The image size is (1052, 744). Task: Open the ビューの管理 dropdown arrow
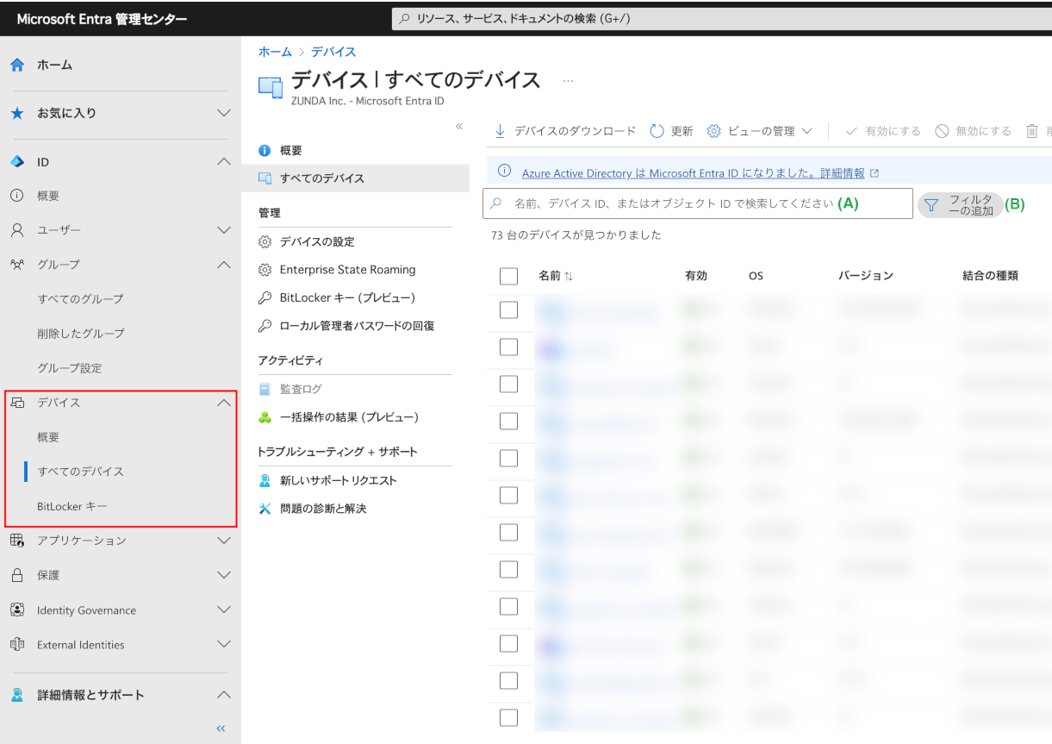(807, 131)
